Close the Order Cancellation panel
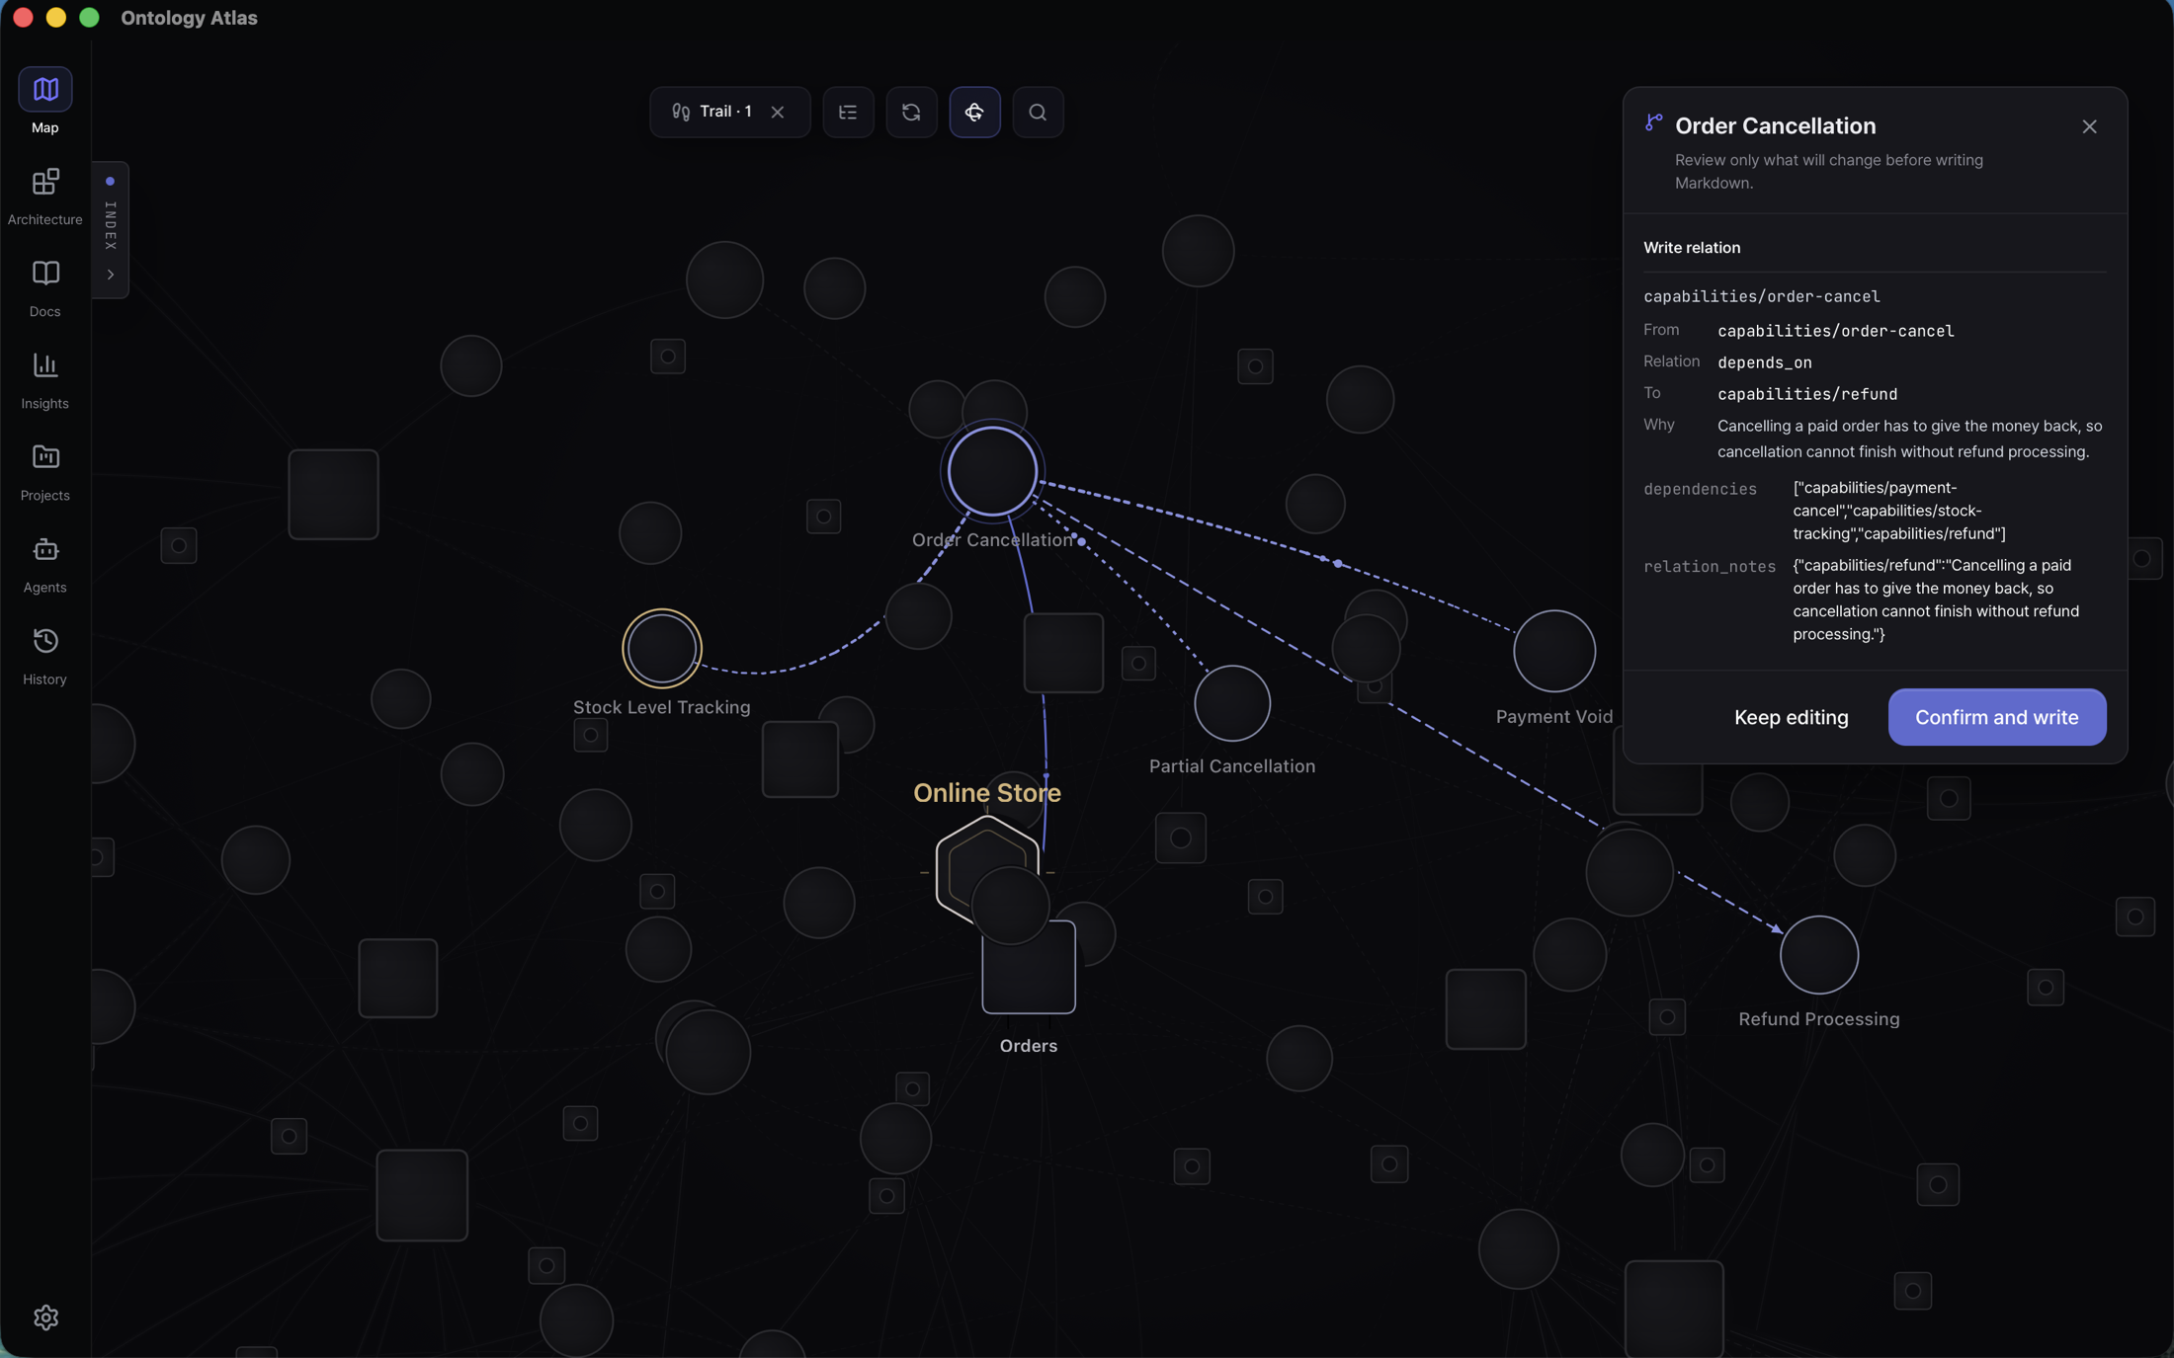 (2089, 126)
